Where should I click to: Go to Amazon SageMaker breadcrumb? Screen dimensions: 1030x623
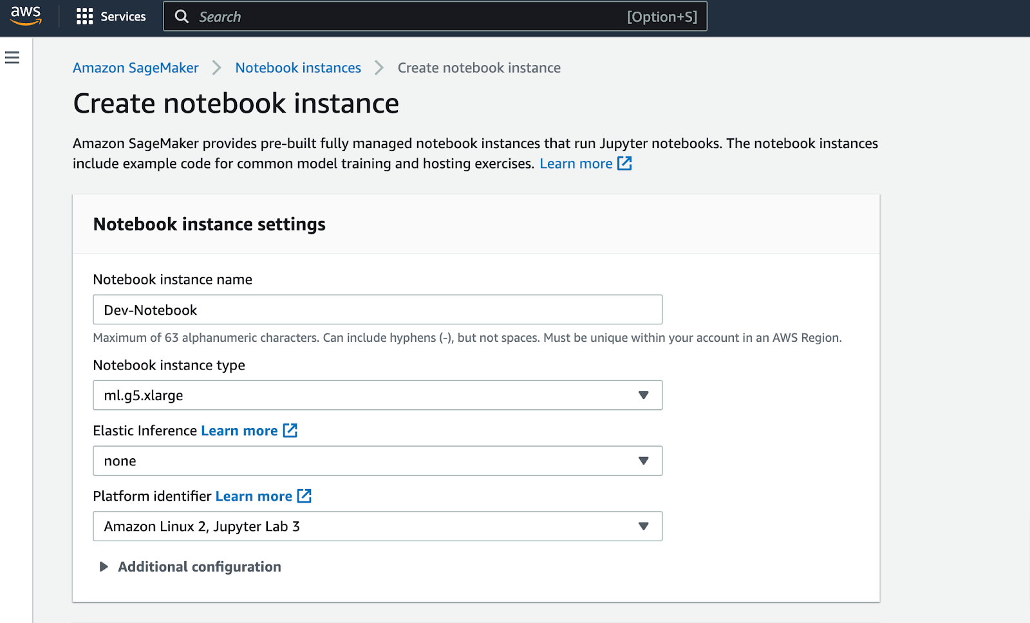(136, 68)
